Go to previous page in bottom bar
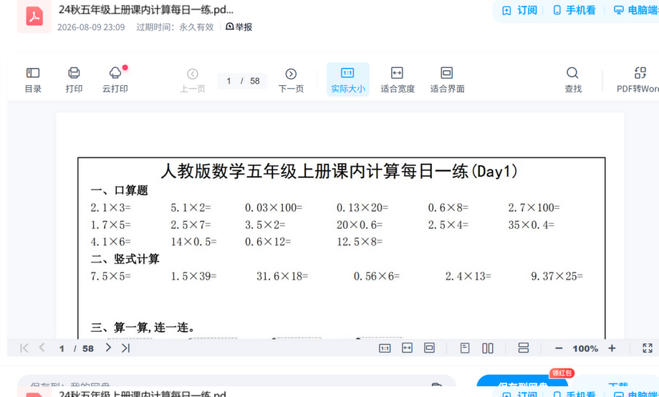The image size is (659, 397). (42, 348)
